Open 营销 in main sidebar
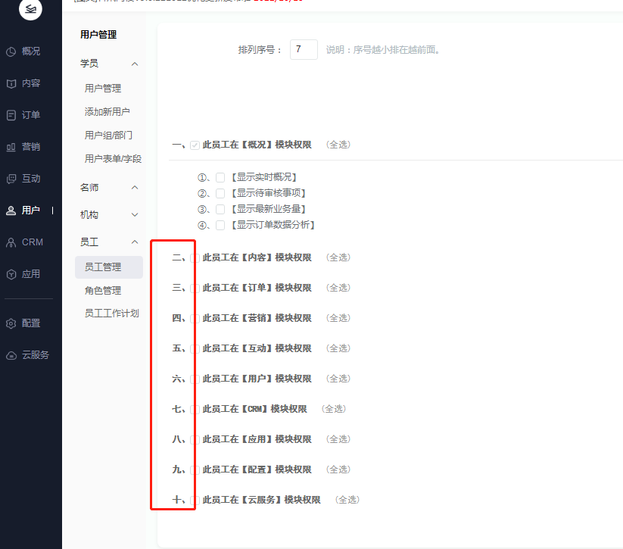The image size is (623, 549). (x=31, y=147)
